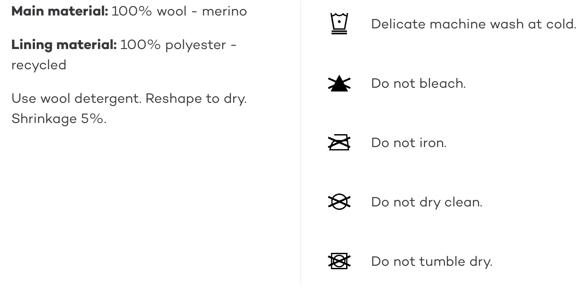The width and height of the screenshot is (588, 295).
Task: Click the vertical divider between columns
Action: (x=300, y=142)
